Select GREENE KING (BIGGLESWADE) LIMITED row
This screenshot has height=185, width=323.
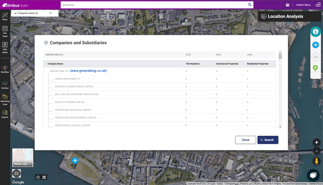pos(160,118)
